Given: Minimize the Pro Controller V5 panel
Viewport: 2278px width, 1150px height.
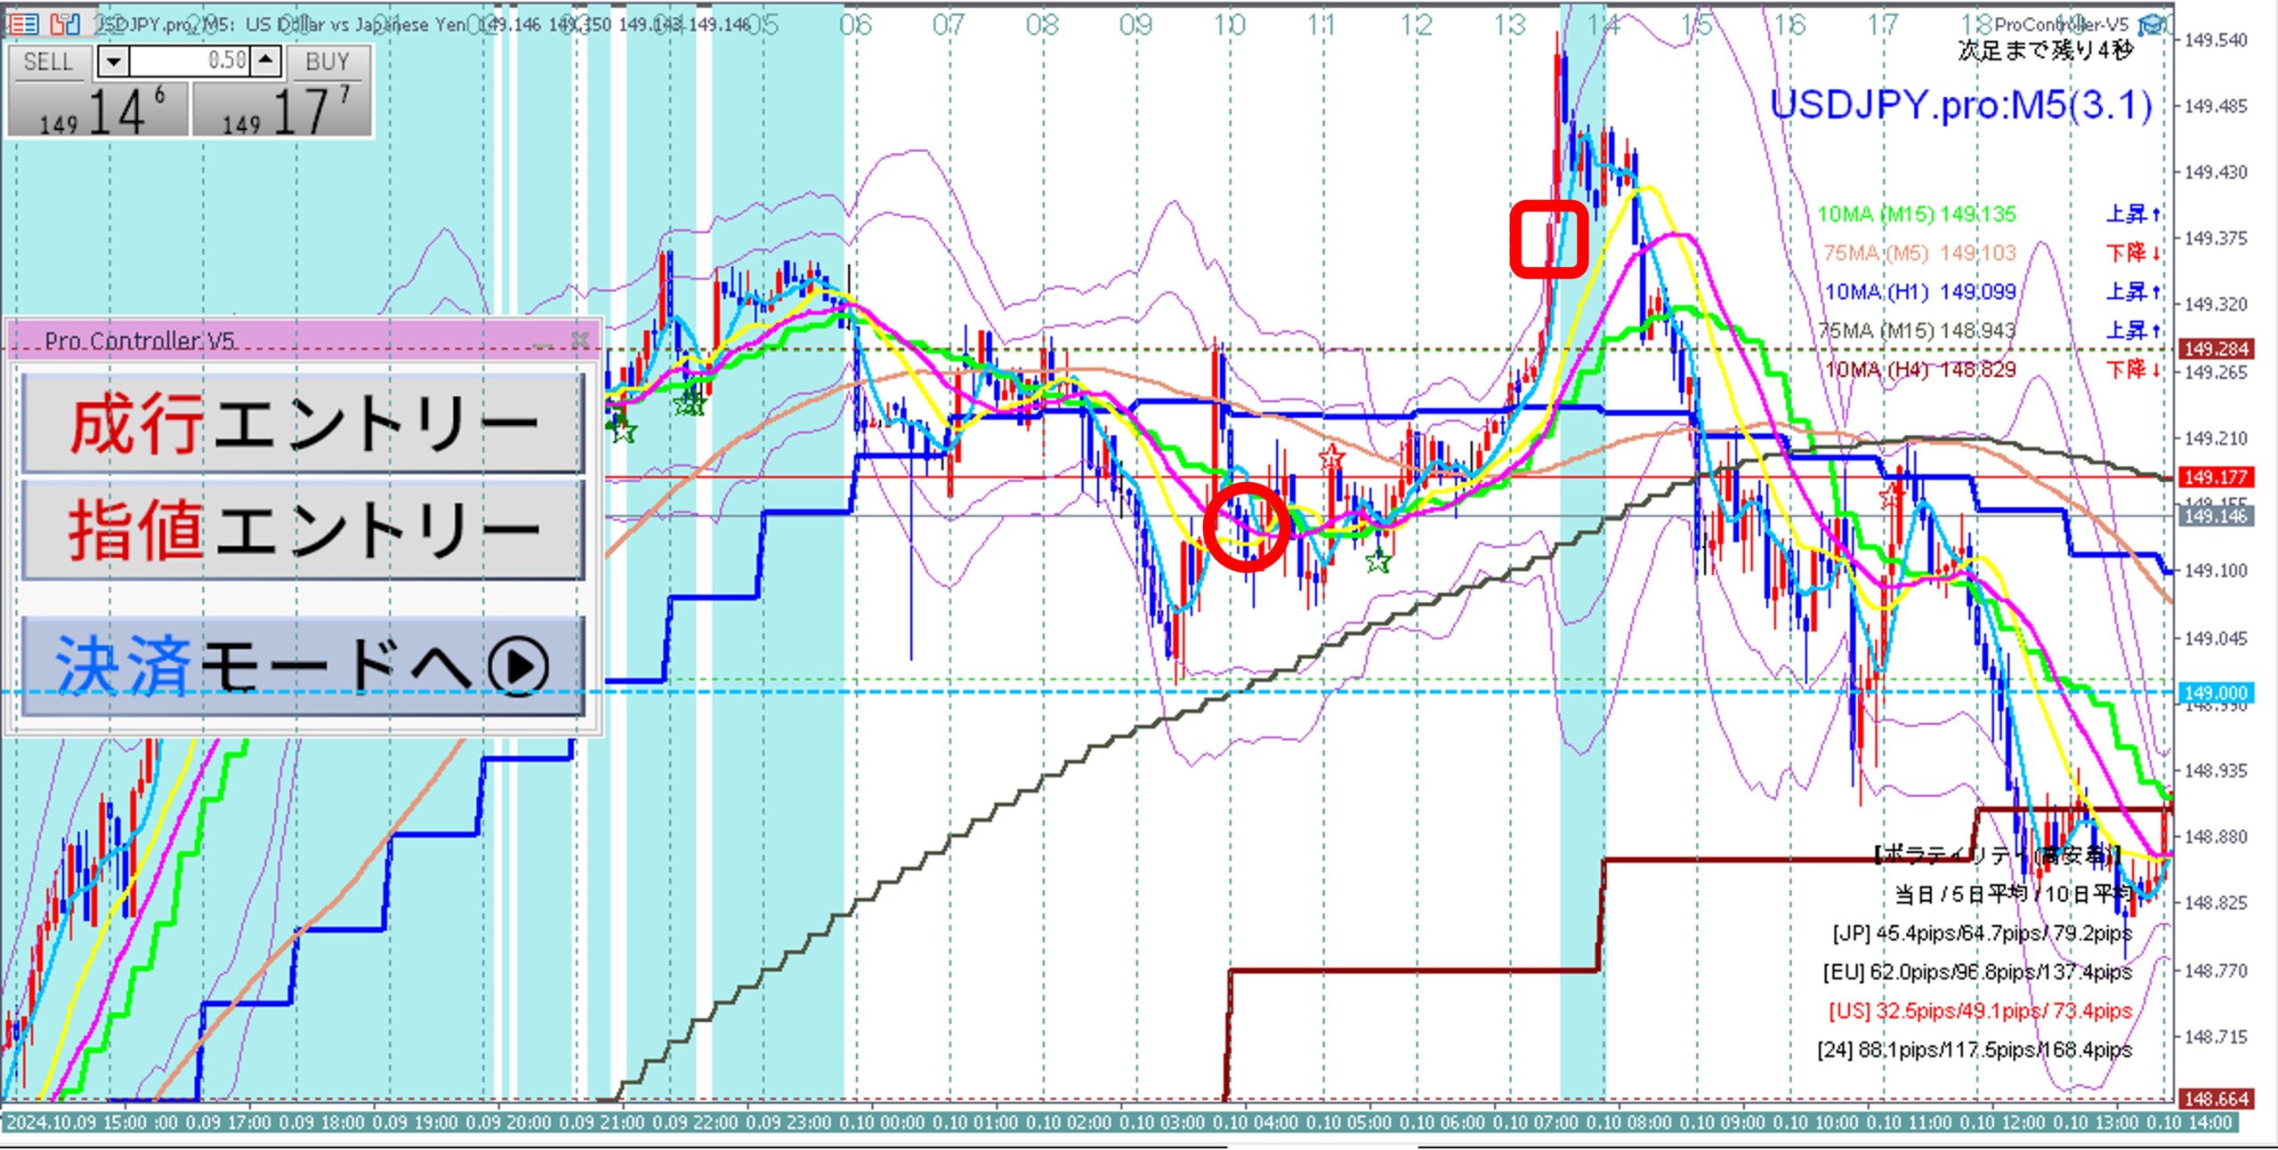Looking at the screenshot, I should [543, 341].
